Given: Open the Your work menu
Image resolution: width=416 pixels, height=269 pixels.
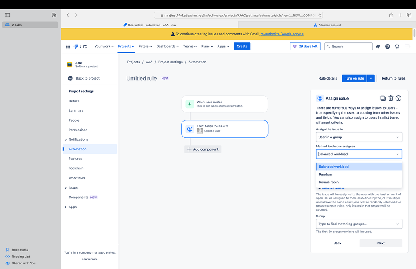Looking at the screenshot, I should coord(104,46).
